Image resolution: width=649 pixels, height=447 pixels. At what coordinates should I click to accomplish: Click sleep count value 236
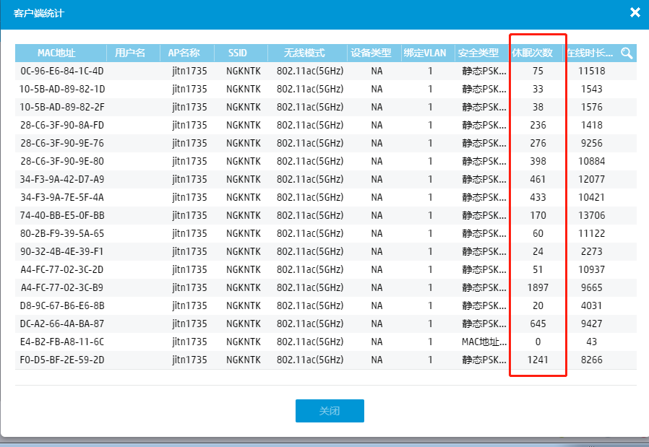click(x=538, y=126)
